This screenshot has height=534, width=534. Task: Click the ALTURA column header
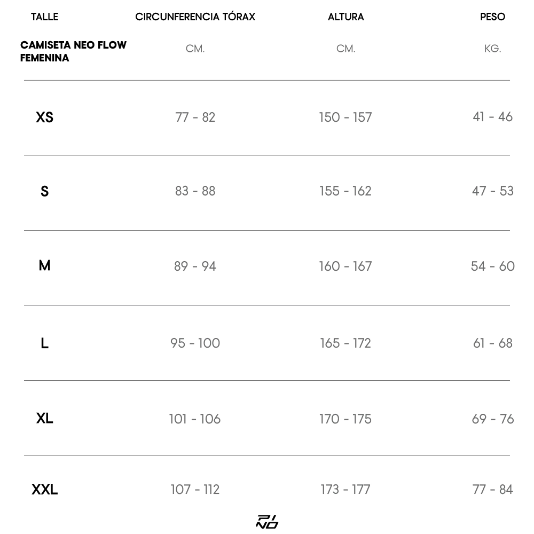[x=345, y=17]
